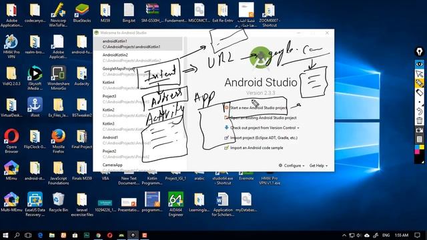The height and width of the screenshot is (240, 427).
Task: Open the pen nib drawing tool button
Action: 420,52
